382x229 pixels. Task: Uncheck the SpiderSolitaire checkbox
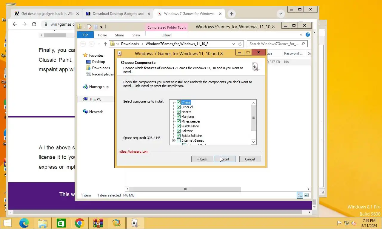pos(179,136)
